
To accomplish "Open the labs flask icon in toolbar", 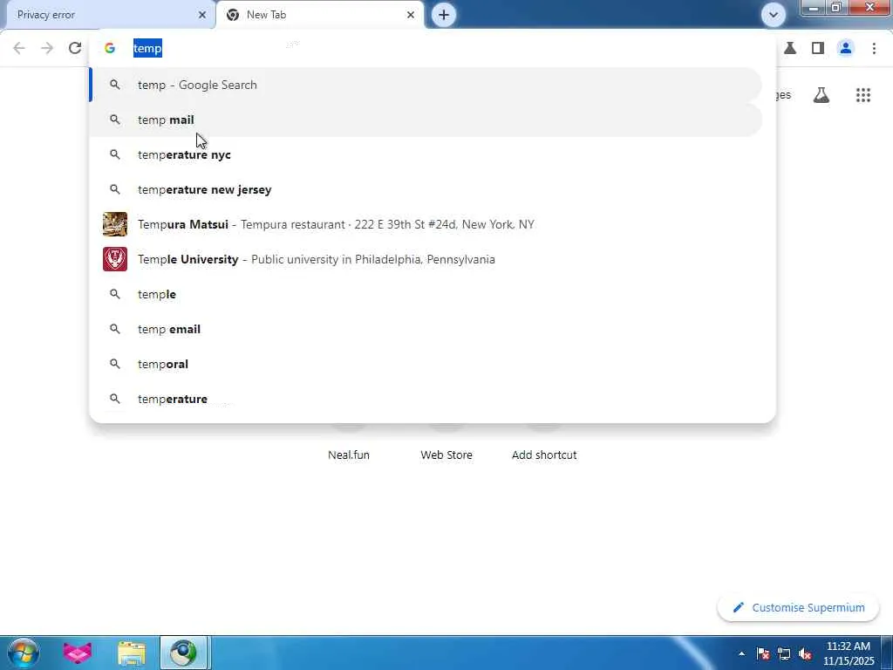I will pyautogui.click(x=790, y=49).
